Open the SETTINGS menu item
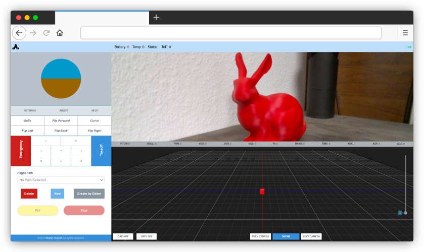The width and height of the screenshot is (424, 252). point(30,110)
